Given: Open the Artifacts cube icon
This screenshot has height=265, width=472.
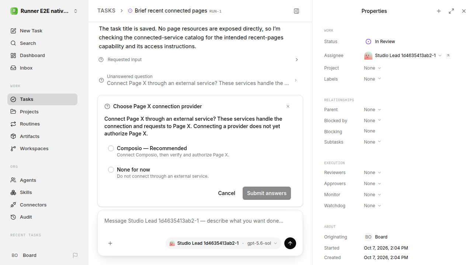Looking at the screenshot, I should (x=13, y=136).
